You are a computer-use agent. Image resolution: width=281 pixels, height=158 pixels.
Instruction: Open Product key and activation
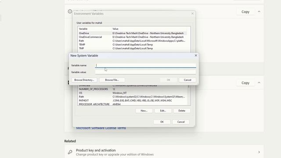click(164, 152)
